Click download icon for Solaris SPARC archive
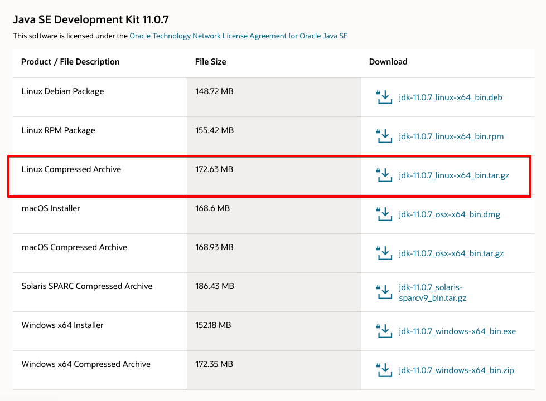Viewport: 546px width, 401px height. tap(384, 292)
